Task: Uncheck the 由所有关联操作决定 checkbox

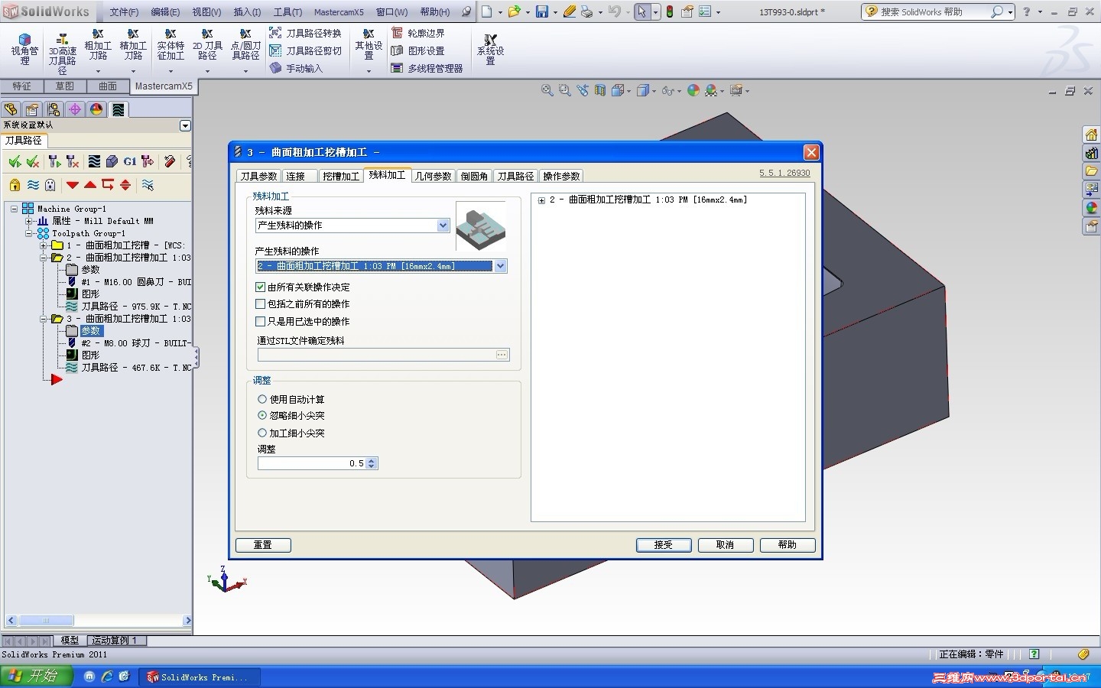Action: 261,287
